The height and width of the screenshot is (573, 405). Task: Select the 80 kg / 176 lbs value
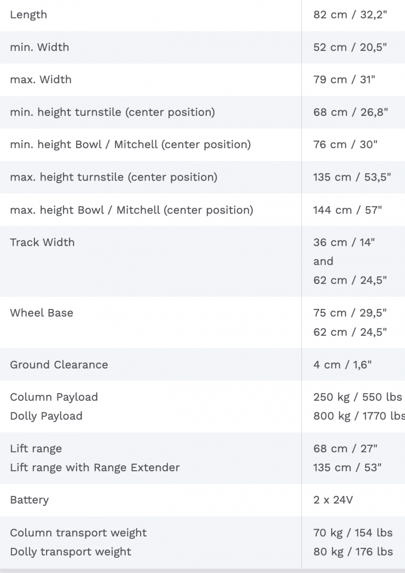353,552
